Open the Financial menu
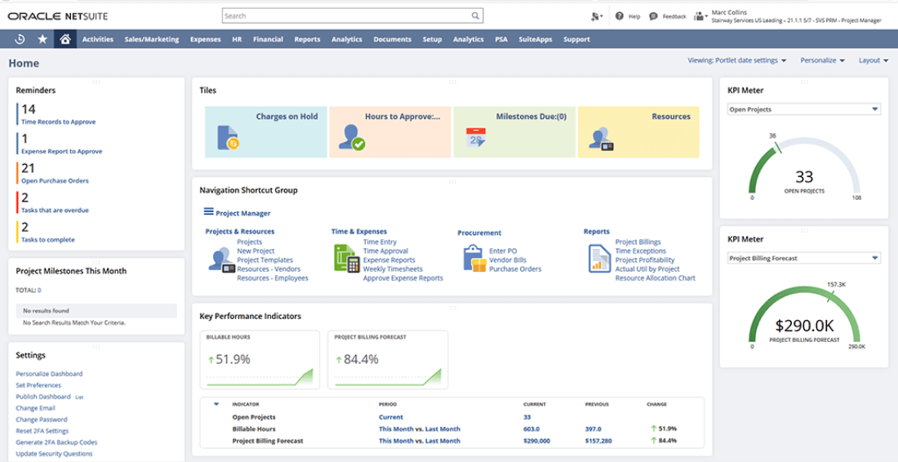898x462 pixels. [268, 39]
